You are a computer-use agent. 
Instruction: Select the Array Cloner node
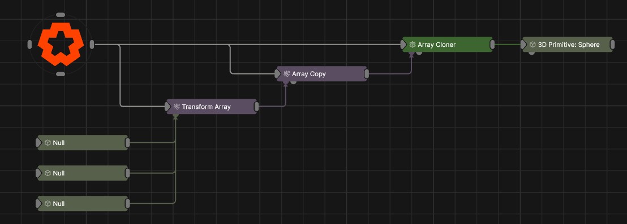[448, 45]
